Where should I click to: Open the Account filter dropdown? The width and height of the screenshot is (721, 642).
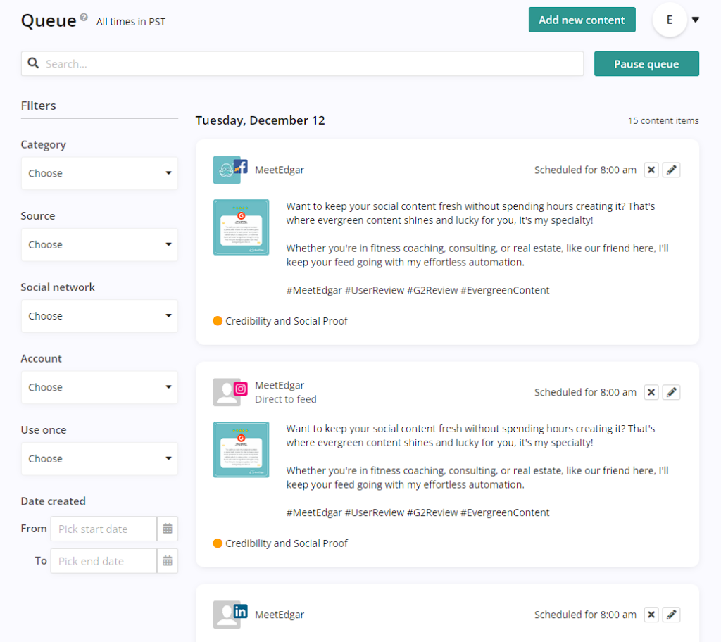[x=99, y=387]
